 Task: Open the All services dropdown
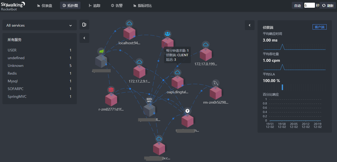39,26
